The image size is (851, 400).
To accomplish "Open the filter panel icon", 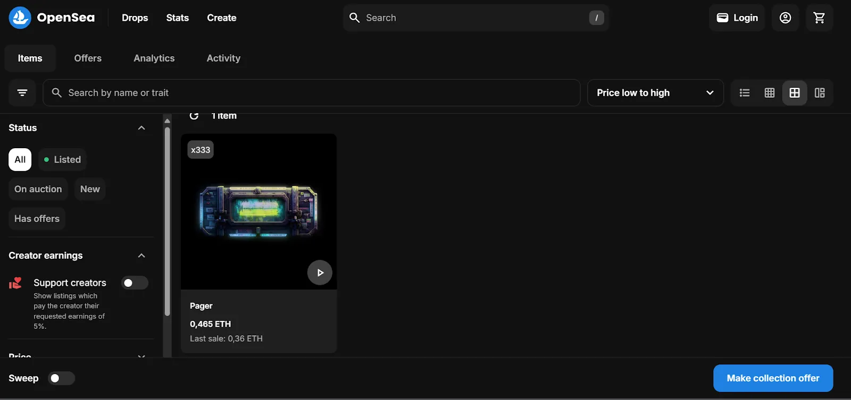I will [x=22, y=93].
